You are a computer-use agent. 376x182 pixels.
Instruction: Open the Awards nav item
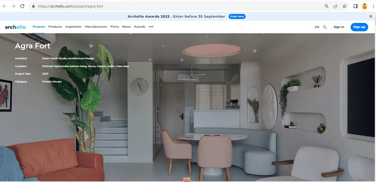140,27
